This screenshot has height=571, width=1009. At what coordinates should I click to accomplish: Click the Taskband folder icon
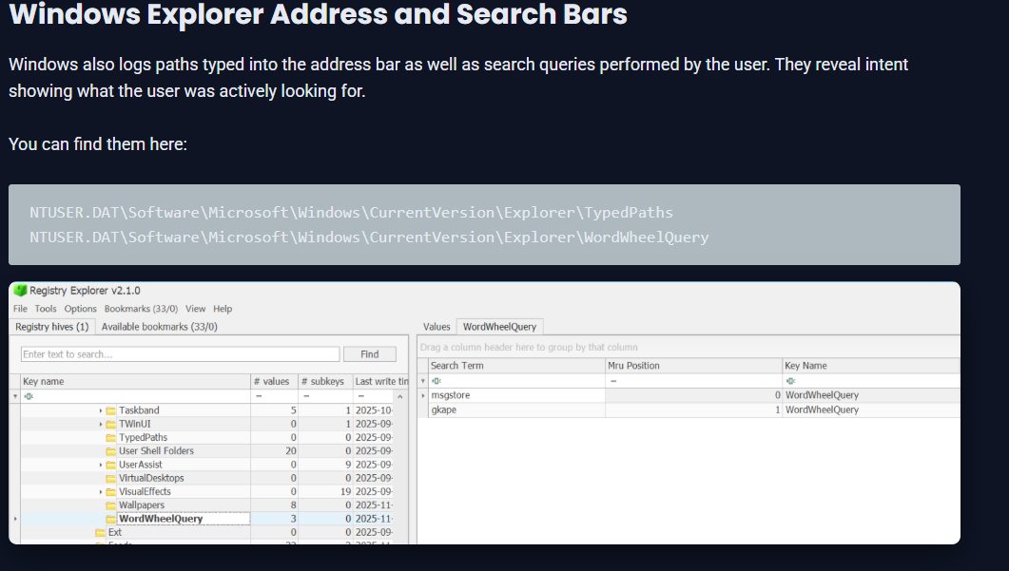pyautogui.click(x=110, y=410)
